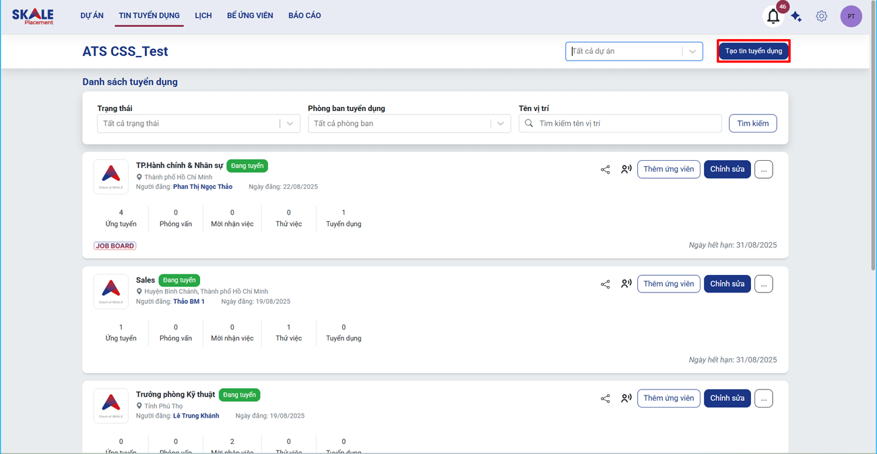The width and height of the screenshot is (877, 454).
Task: Open the notifications bell icon
Action: [x=773, y=17]
